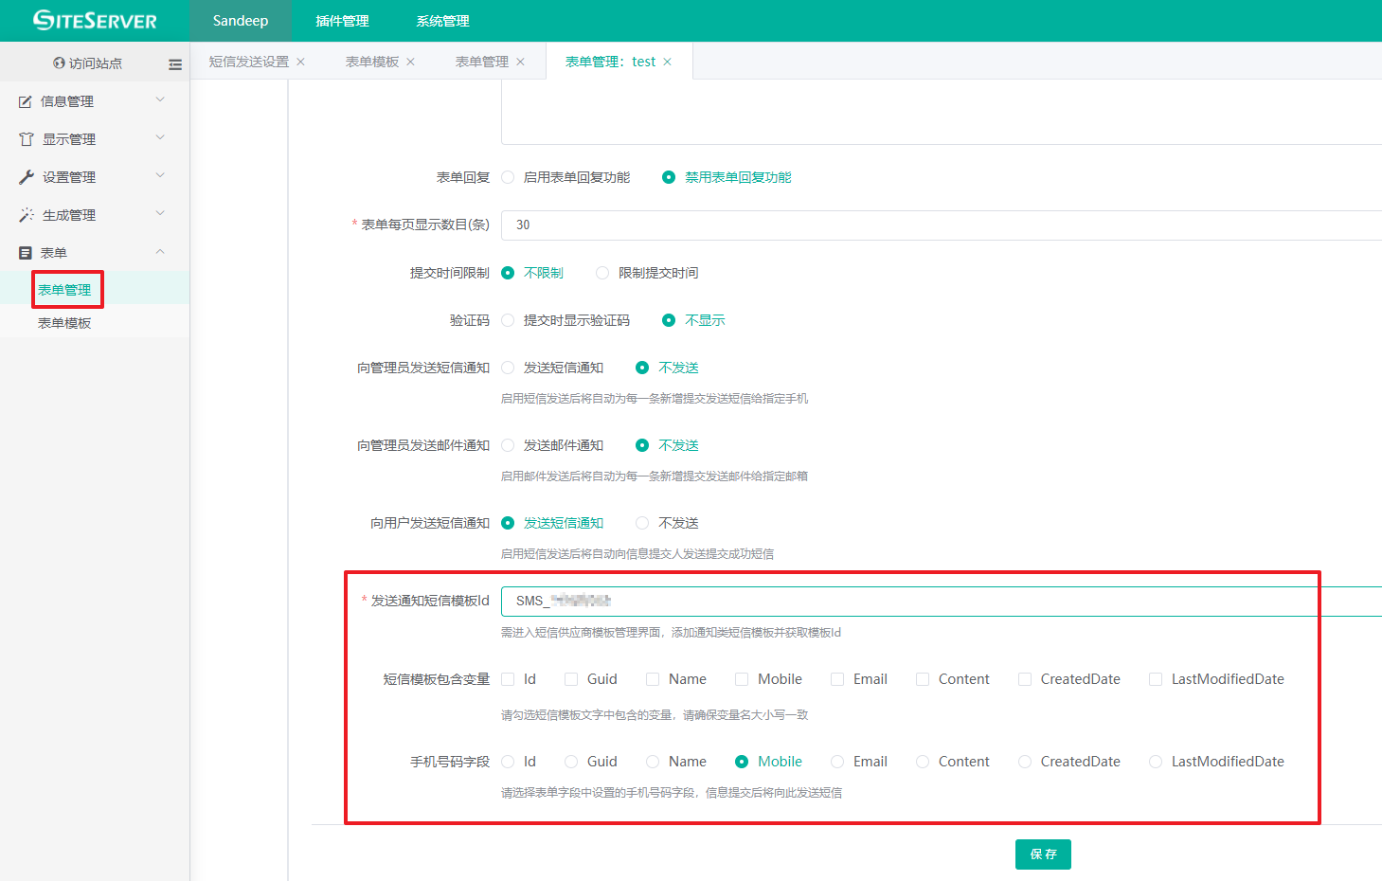Image resolution: width=1382 pixels, height=881 pixels.
Task: Open the 系统管理 top menu
Action: tap(442, 21)
